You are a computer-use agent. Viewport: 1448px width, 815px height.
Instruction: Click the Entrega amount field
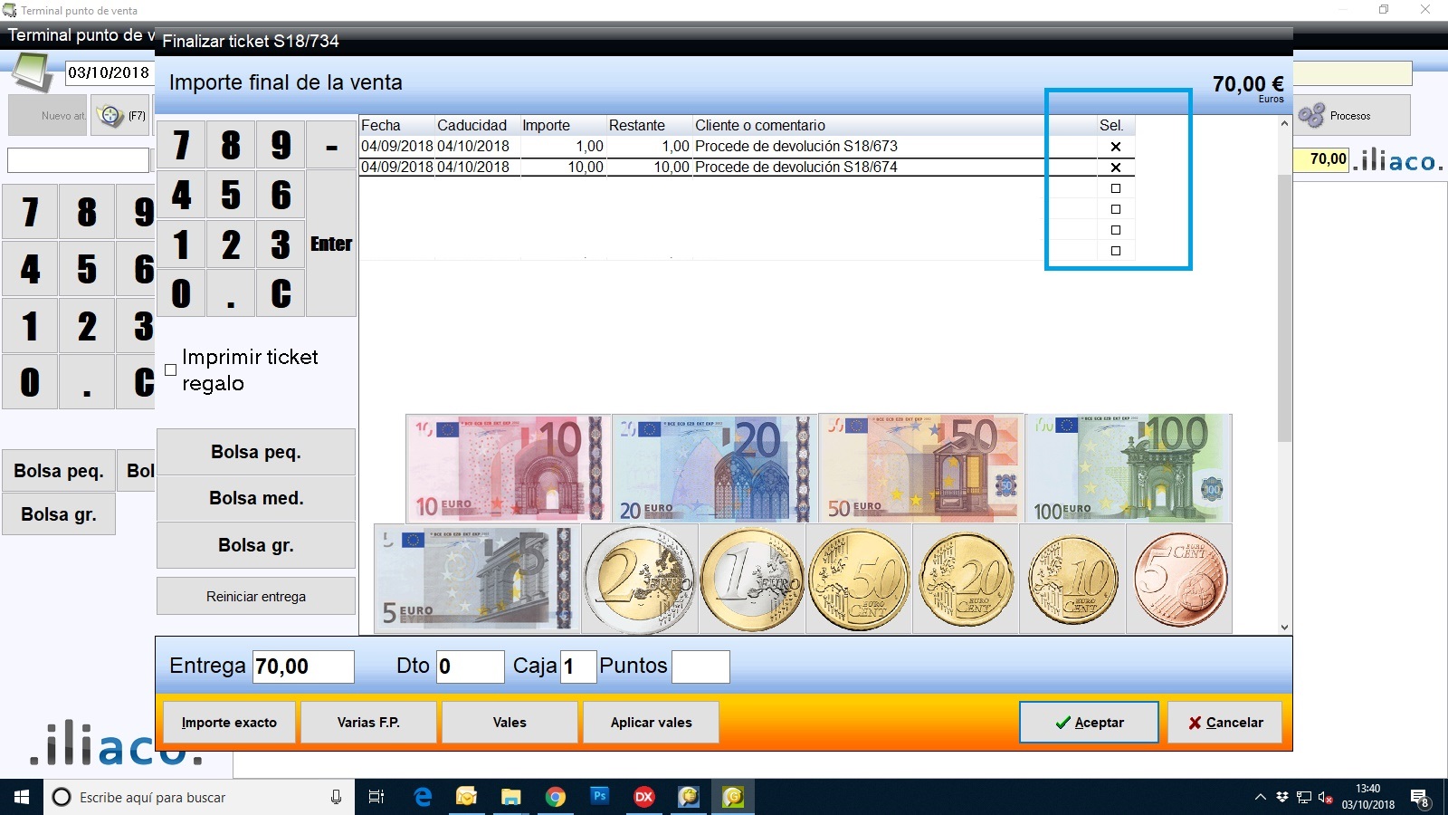[x=303, y=666]
